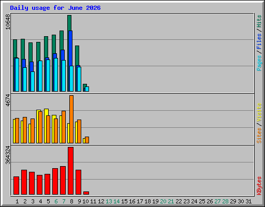Click the green hits bar for day 9
265x207 pixels.
tap(77, 55)
